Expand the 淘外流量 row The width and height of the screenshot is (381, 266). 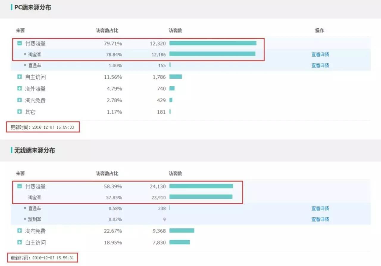pos(20,88)
